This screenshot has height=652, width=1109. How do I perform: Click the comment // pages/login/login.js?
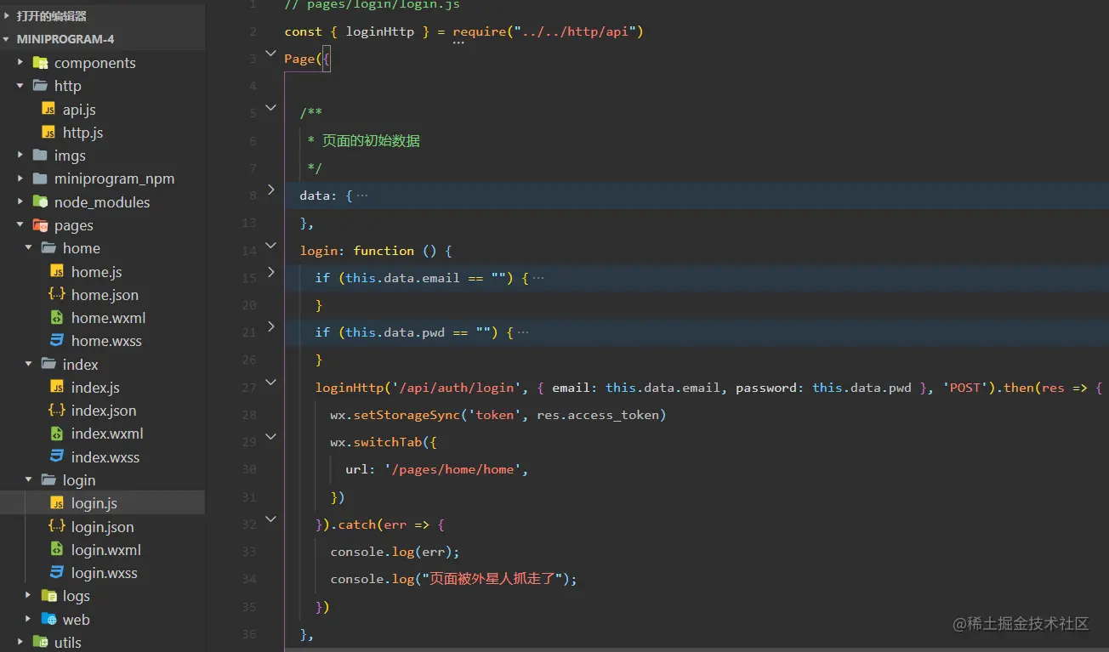372,5
